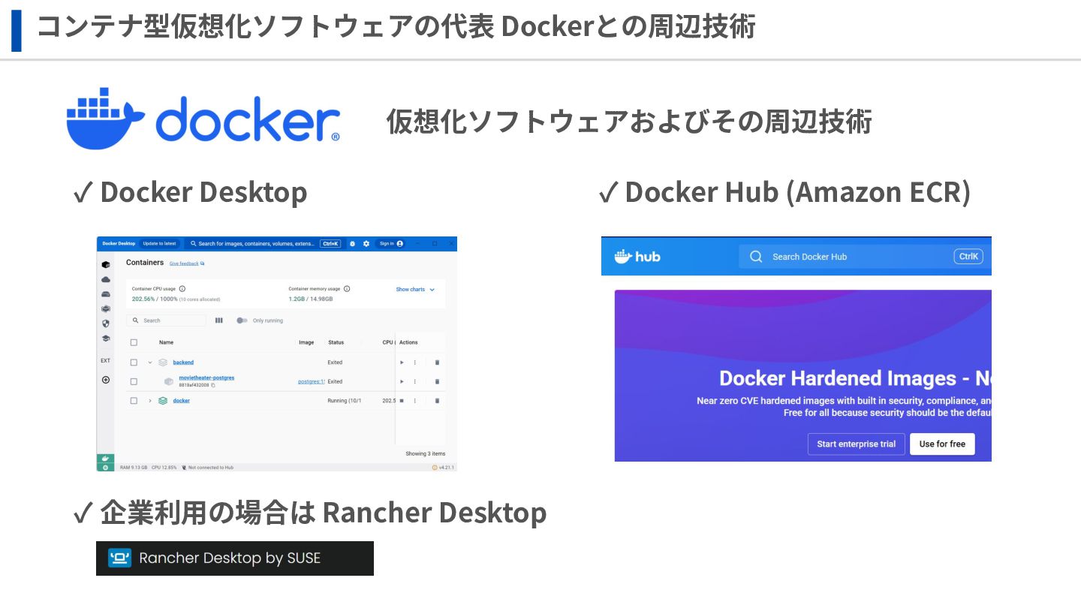This screenshot has width=1081, height=608.
Task: Check the backend row checkbox
Action: click(134, 363)
